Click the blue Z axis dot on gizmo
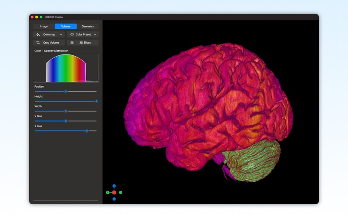 tap(114, 186)
